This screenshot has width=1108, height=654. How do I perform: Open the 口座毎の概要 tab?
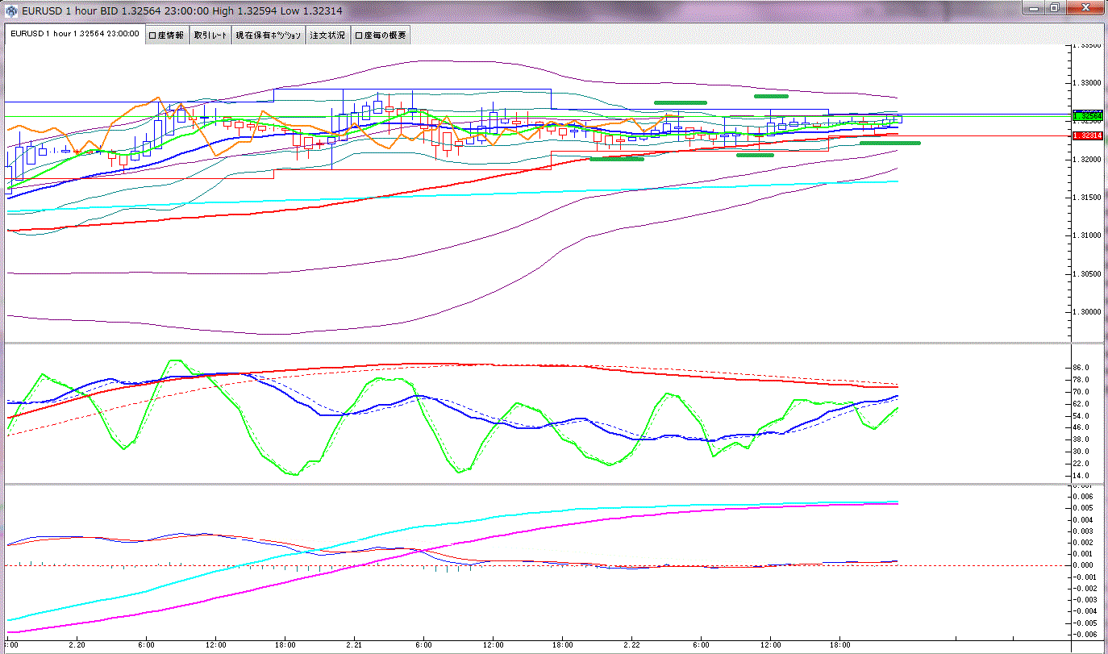point(381,35)
